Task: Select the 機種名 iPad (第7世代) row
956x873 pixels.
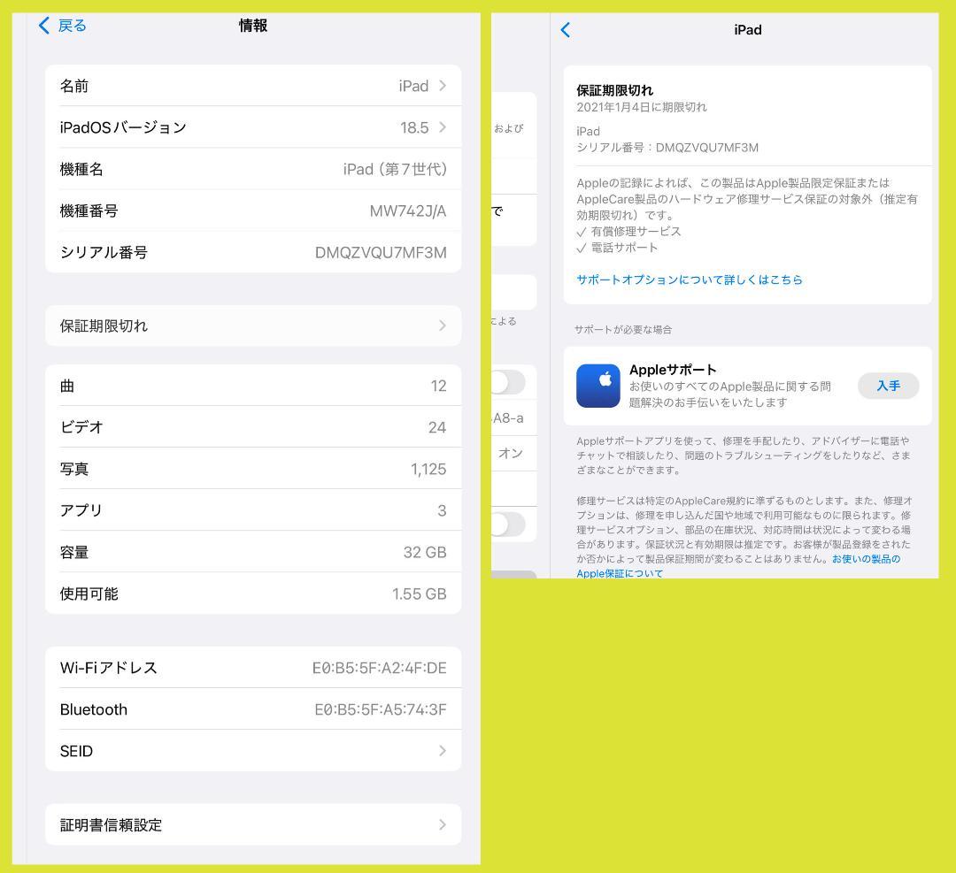Action: [x=252, y=169]
